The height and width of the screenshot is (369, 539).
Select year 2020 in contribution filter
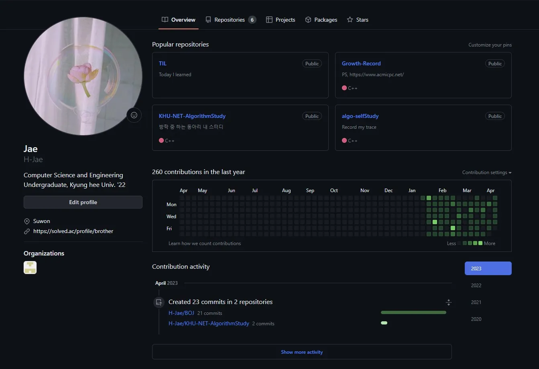click(x=476, y=319)
